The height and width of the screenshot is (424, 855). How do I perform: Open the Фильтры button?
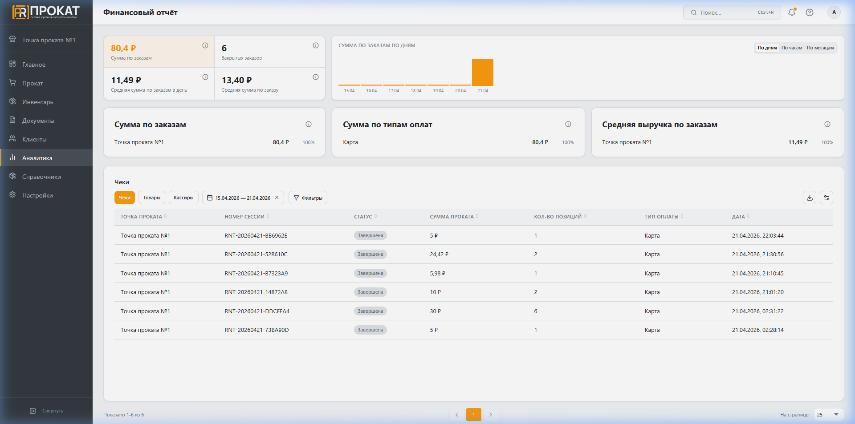(x=308, y=198)
